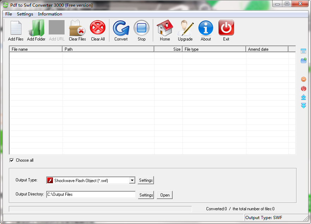This screenshot has width=311, height=224.
Task: Open the Information menu
Action: [50, 14]
